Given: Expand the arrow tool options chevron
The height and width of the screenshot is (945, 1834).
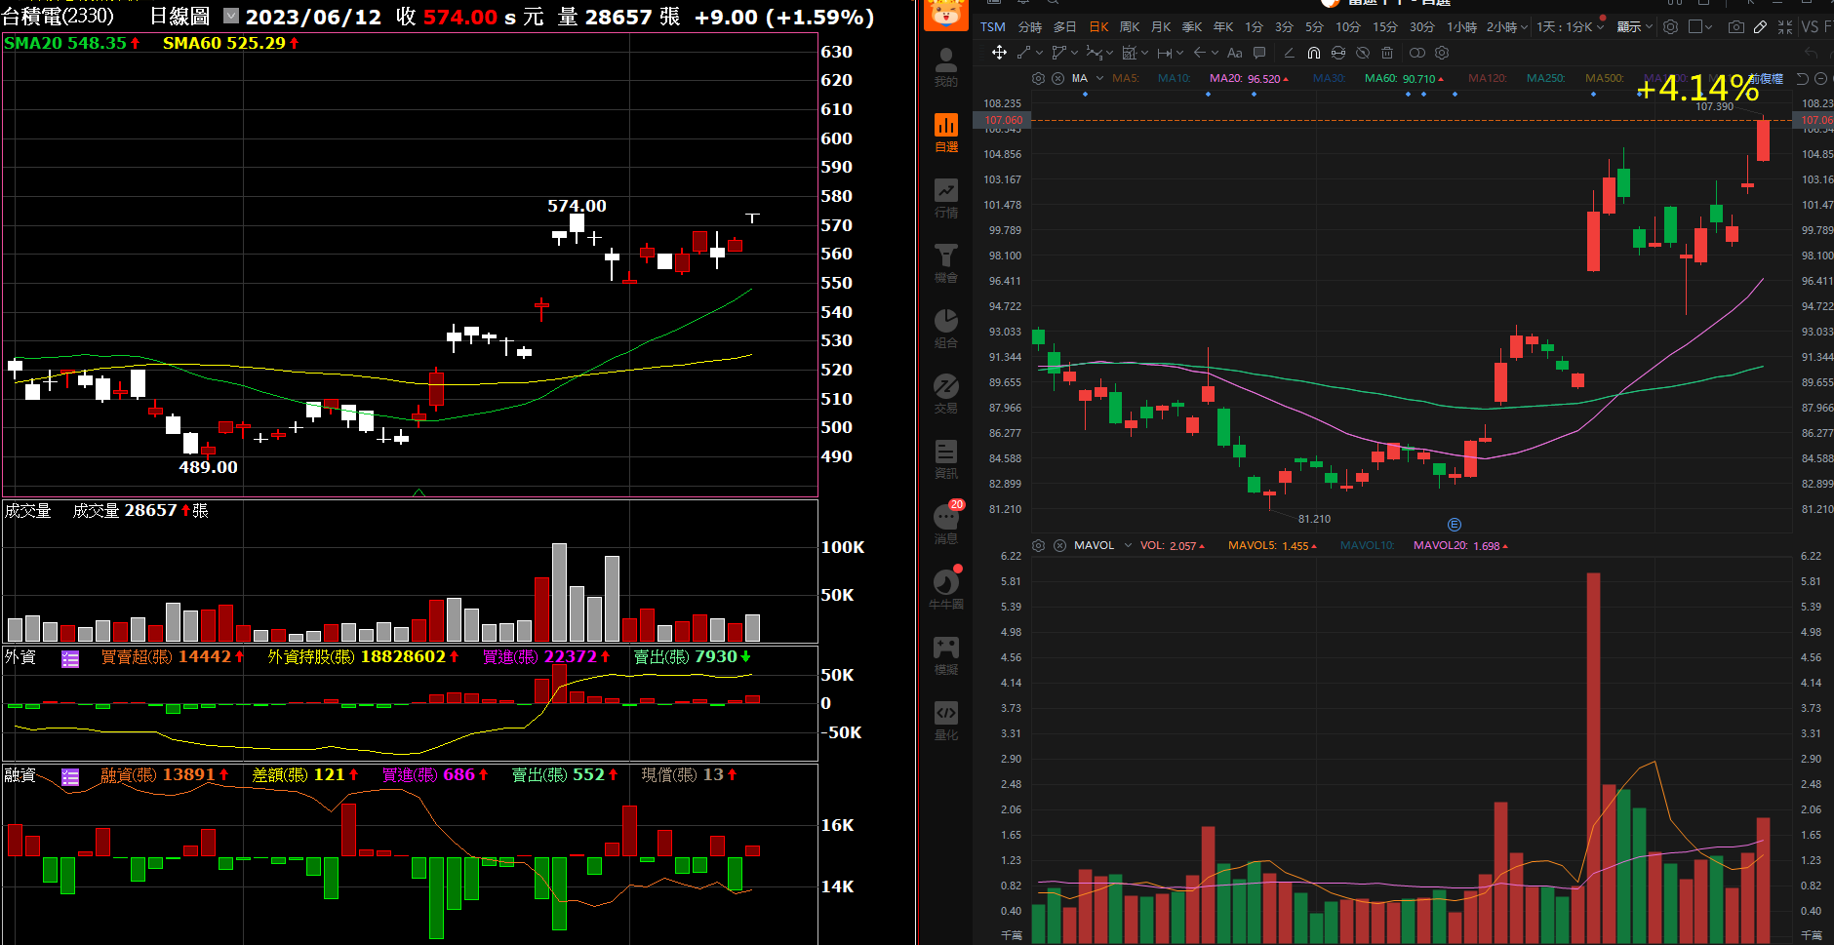Looking at the screenshot, I should [x=1215, y=53].
